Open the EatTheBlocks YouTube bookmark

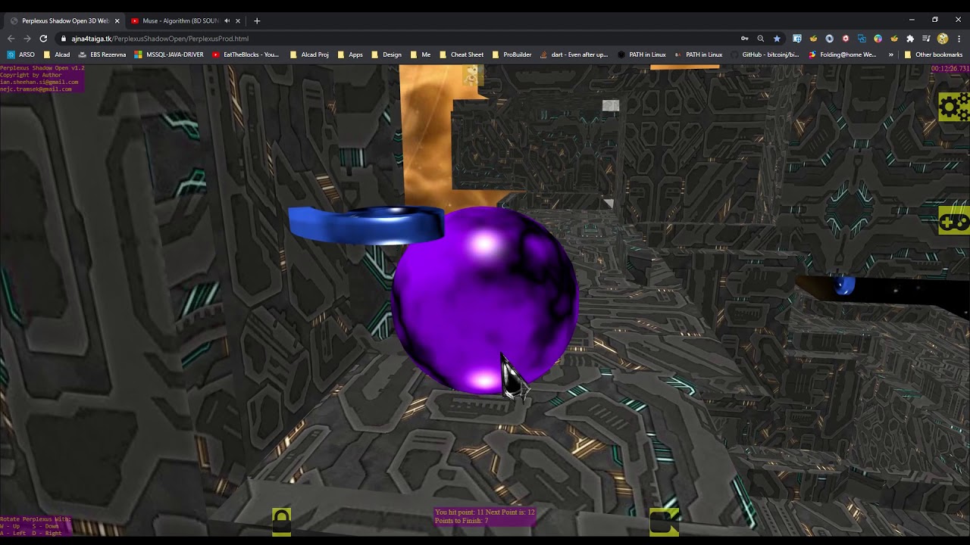(246, 54)
